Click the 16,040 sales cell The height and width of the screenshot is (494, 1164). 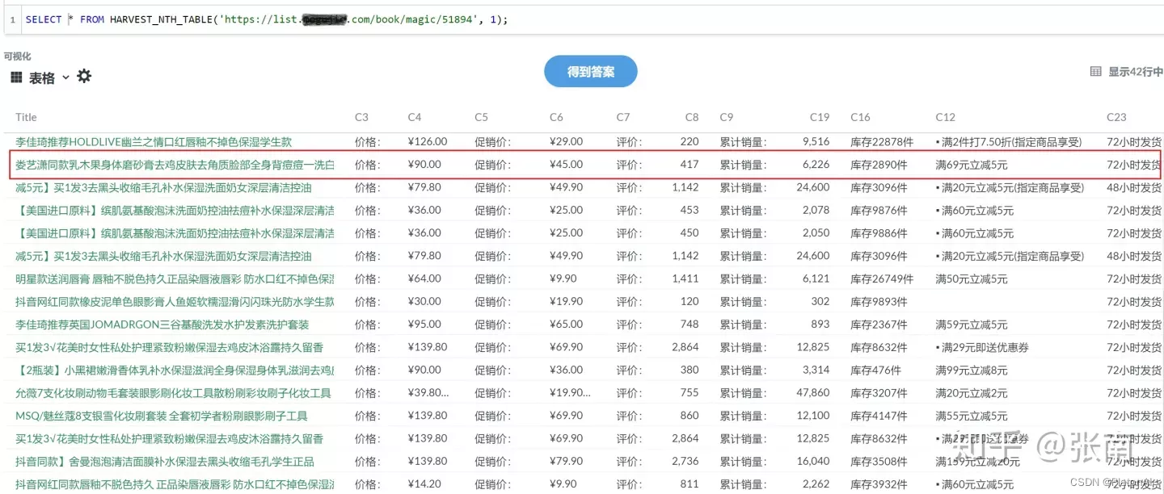pos(813,462)
